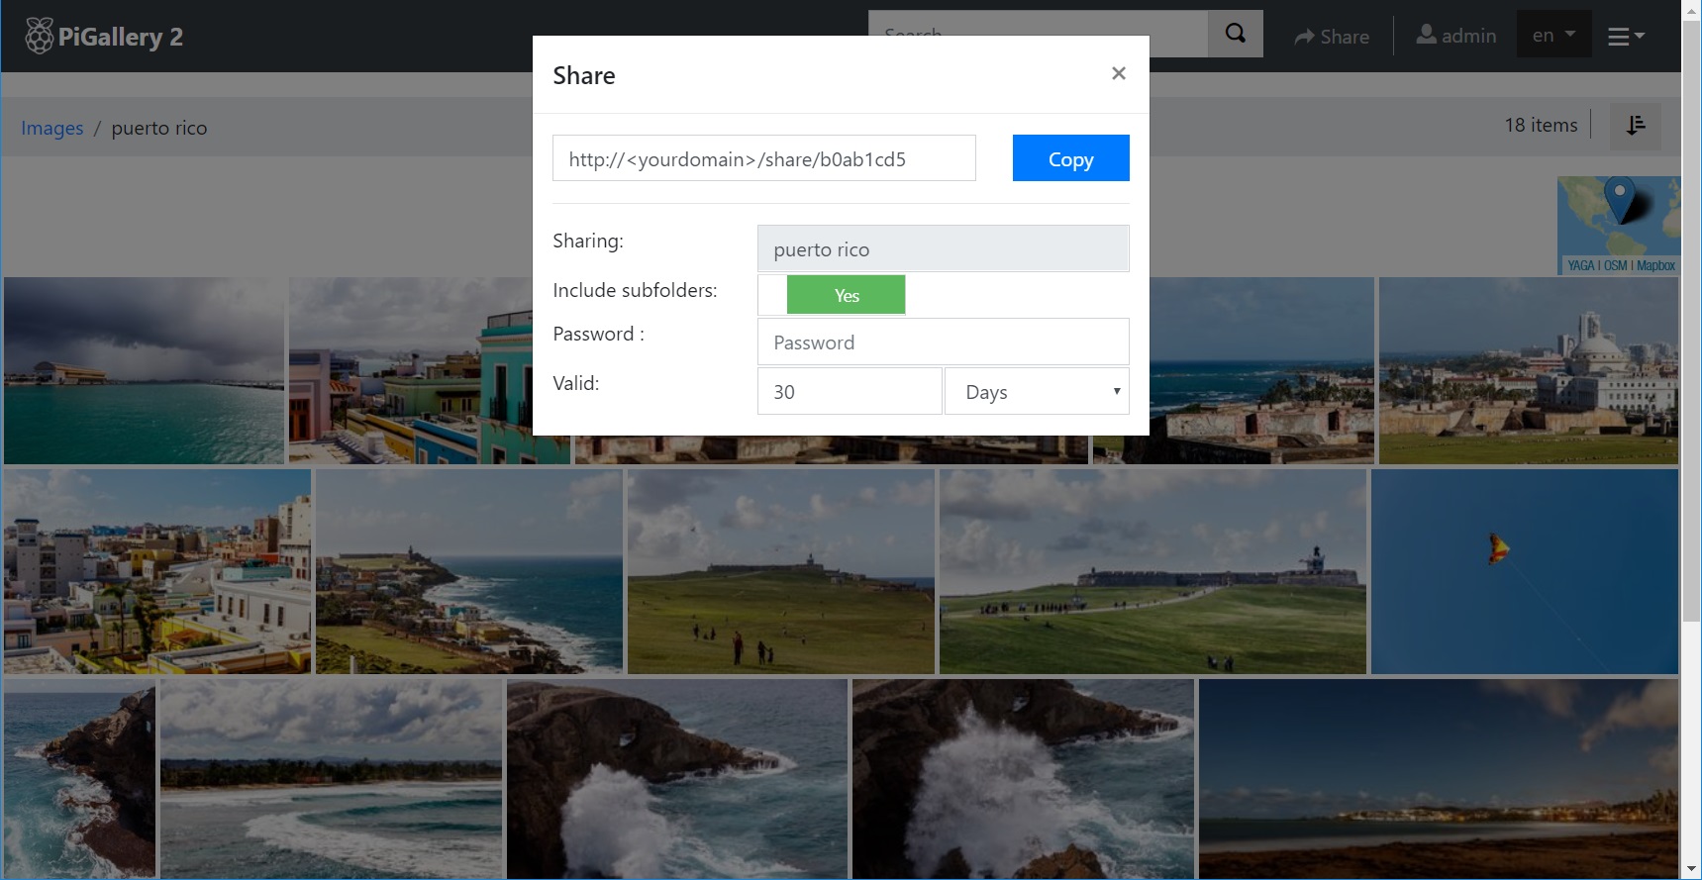Click the Valid number field showing 30
Image resolution: width=1702 pixels, height=880 pixels.
(x=849, y=392)
